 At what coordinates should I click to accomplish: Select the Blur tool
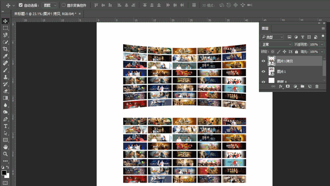click(6, 105)
